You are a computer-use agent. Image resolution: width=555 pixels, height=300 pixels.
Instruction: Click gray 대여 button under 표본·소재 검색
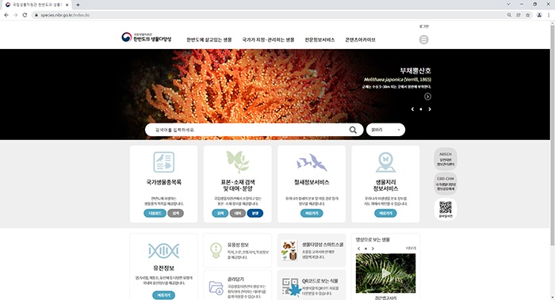click(x=238, y=213)
